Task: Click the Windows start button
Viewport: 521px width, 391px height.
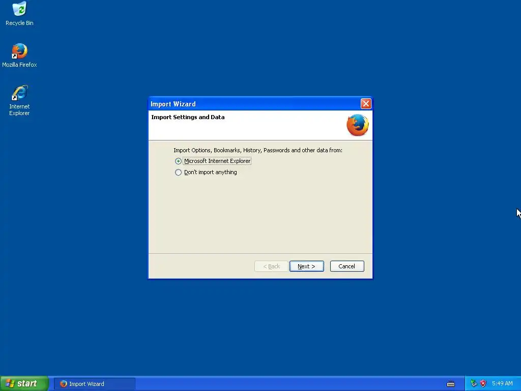Action: pyautogui.click(x=24, y=384)
